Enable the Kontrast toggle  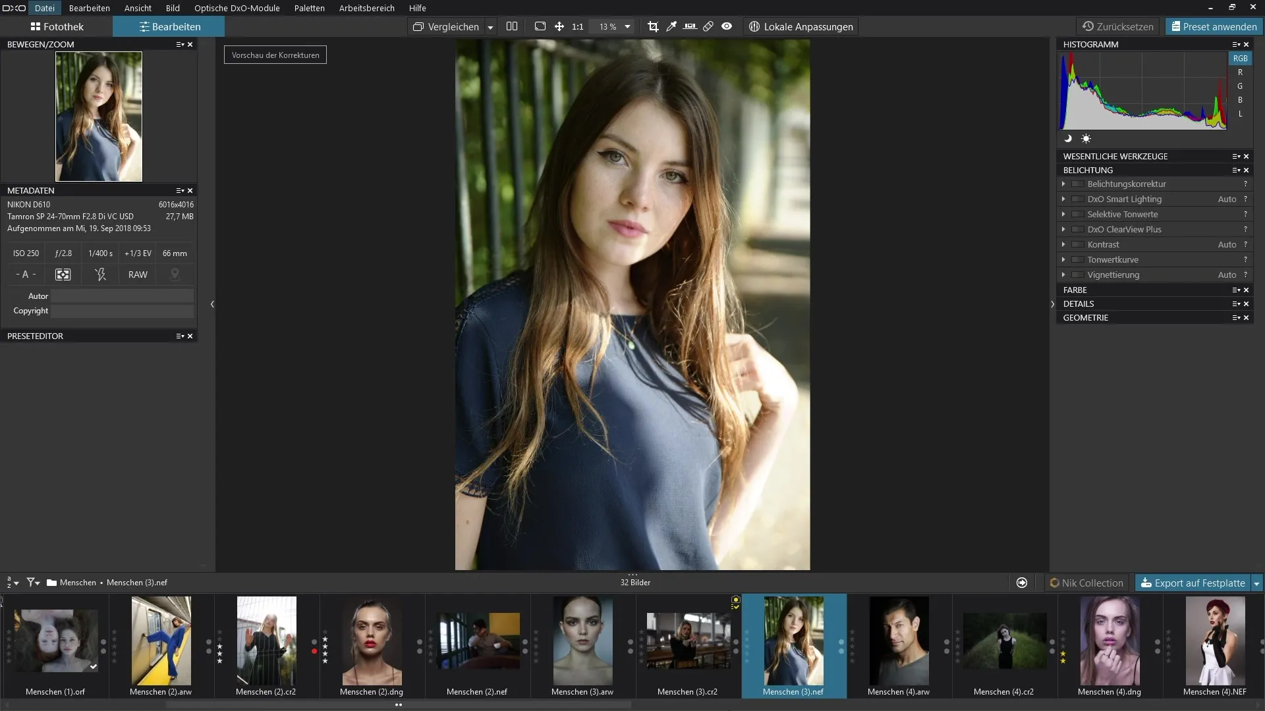[1078, 244]
